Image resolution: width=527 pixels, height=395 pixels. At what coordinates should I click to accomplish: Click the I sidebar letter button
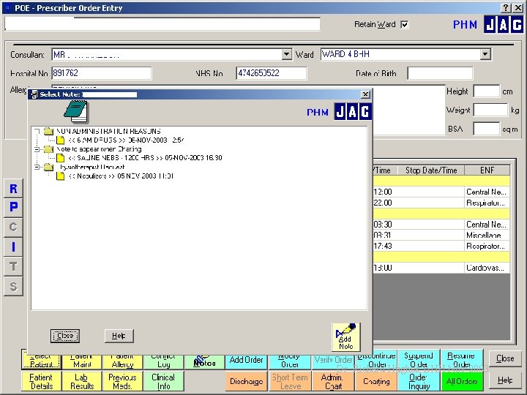click(13, 247)
